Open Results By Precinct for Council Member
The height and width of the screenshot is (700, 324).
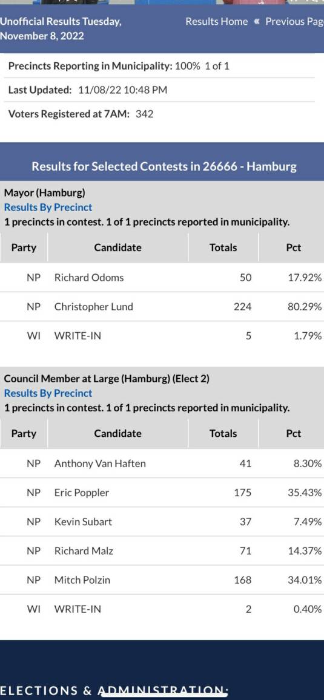48,393
